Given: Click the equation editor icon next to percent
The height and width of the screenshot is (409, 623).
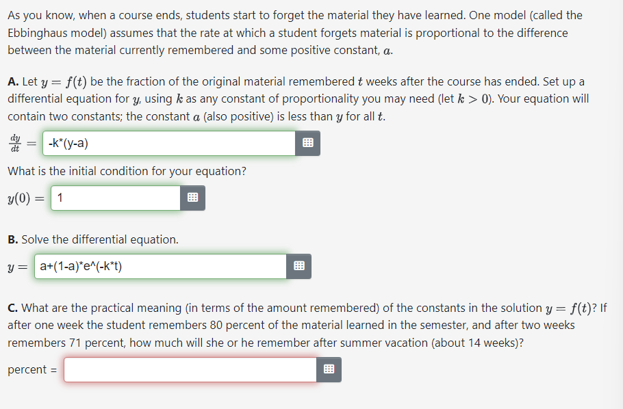Looking at the screenshot, I should pos(329,369).
